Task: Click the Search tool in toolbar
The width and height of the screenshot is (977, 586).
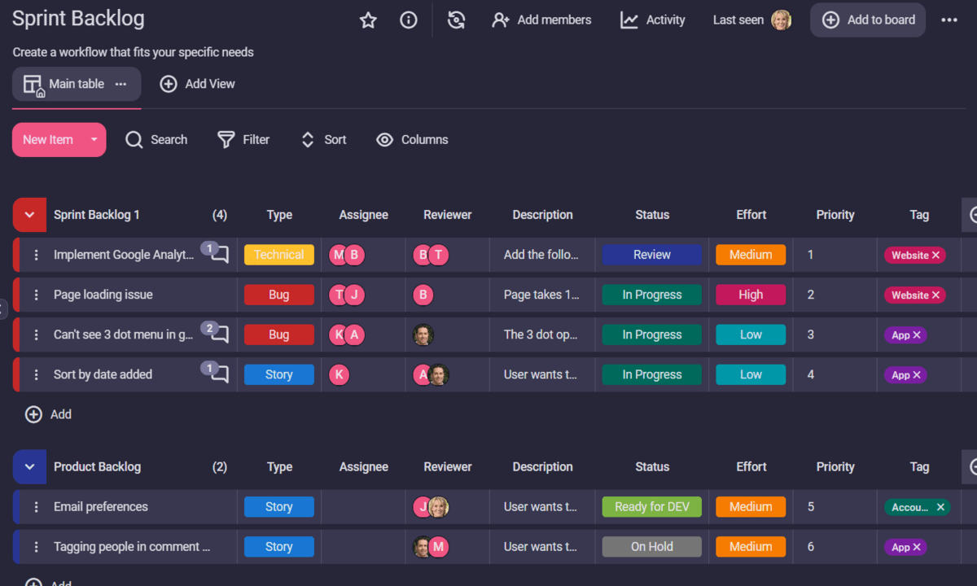Action: [156, 140]
